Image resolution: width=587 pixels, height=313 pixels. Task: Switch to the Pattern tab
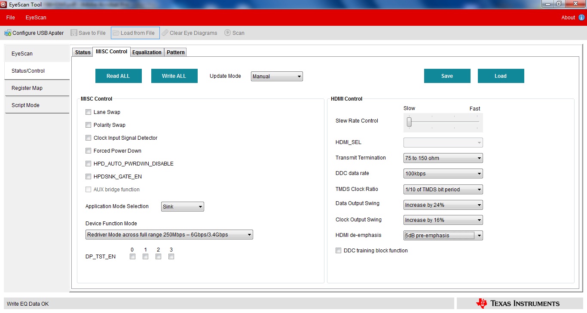tap(176, 52)
